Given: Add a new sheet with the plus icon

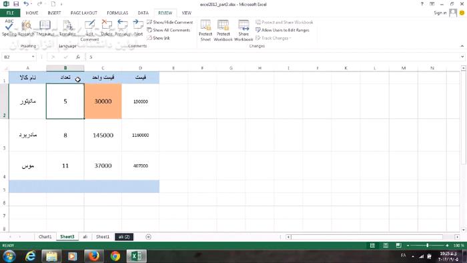Looking at the screenshot, I should tap(148, 237).
